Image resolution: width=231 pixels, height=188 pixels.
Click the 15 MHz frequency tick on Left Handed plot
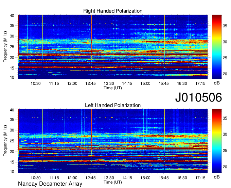coord(12,162)
